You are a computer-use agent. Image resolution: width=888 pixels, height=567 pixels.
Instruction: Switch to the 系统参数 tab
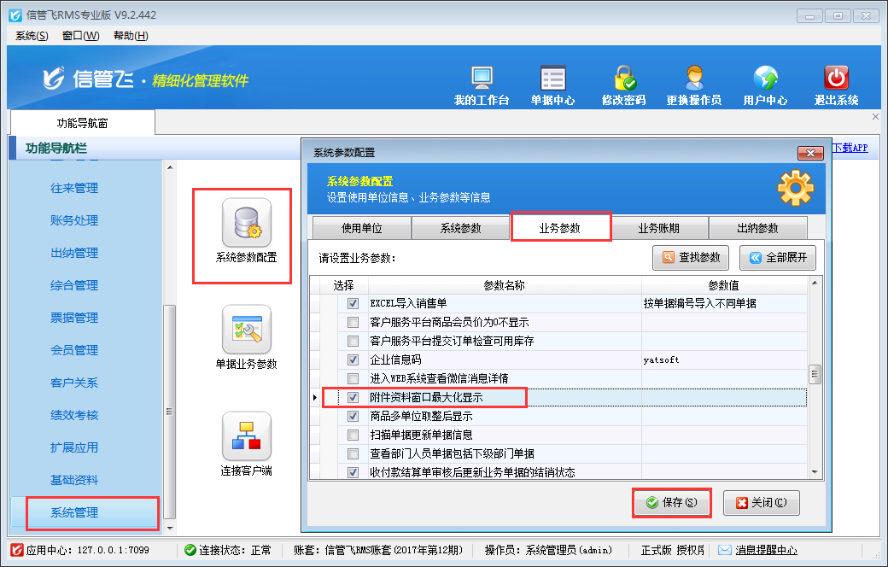point(461,229)
